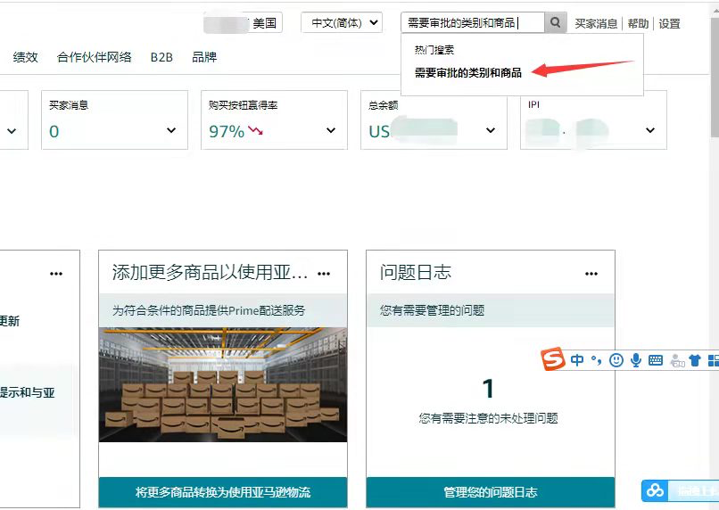
Task: Click 将更多商品转换为使用亚马逊物流 button
Action: pyautogui.click(x=223, y=492)
